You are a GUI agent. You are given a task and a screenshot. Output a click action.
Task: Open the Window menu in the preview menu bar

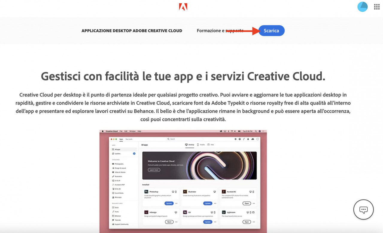(x=132, y=131)
